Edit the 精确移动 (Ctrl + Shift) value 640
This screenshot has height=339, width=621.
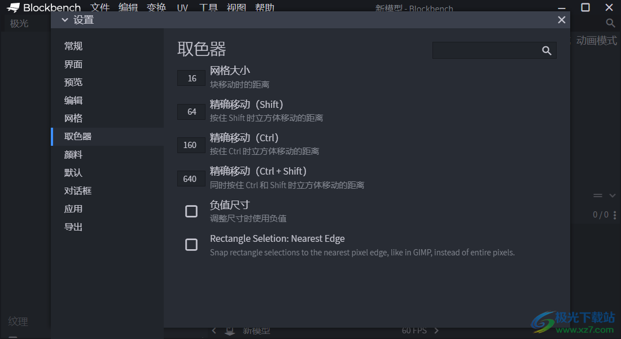click(191, 179)
